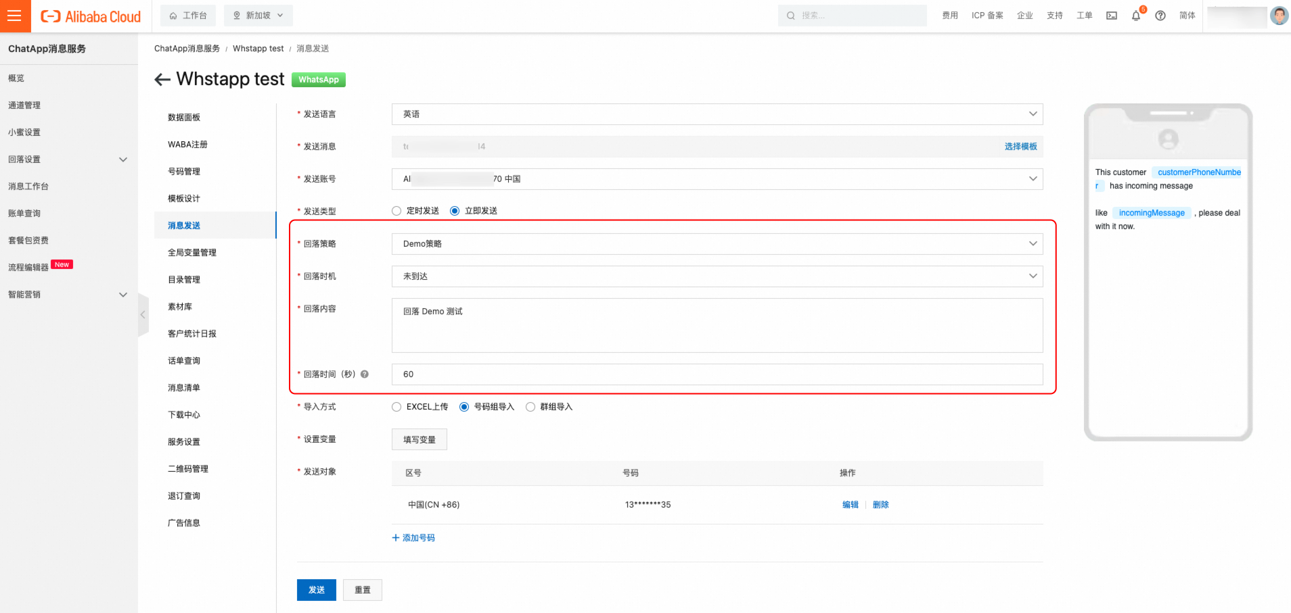This screenshot has width=1291, height=613.
Task: Open the cloud shell terminal icon
Action: (1112, 16)
